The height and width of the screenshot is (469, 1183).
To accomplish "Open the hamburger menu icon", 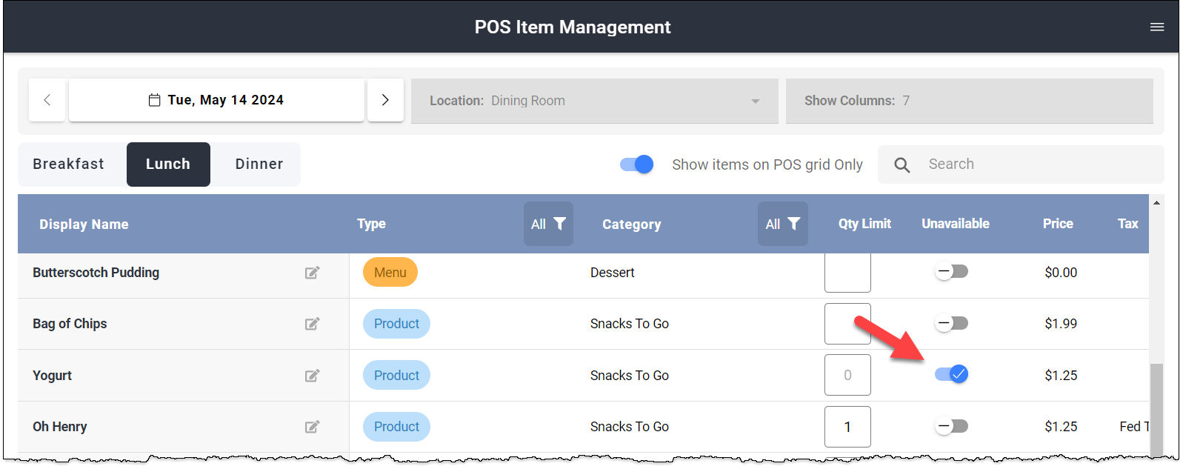I will (x=1156, y=27).
